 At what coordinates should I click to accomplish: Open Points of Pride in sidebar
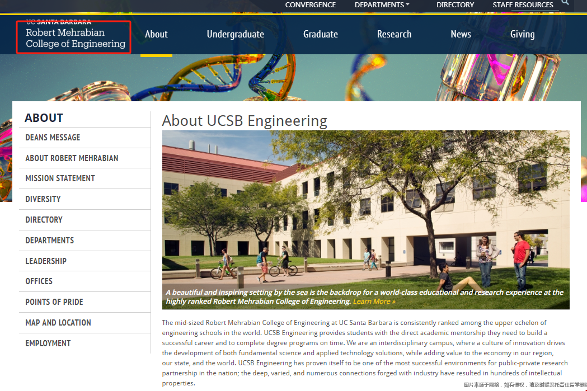click(54, 302)
